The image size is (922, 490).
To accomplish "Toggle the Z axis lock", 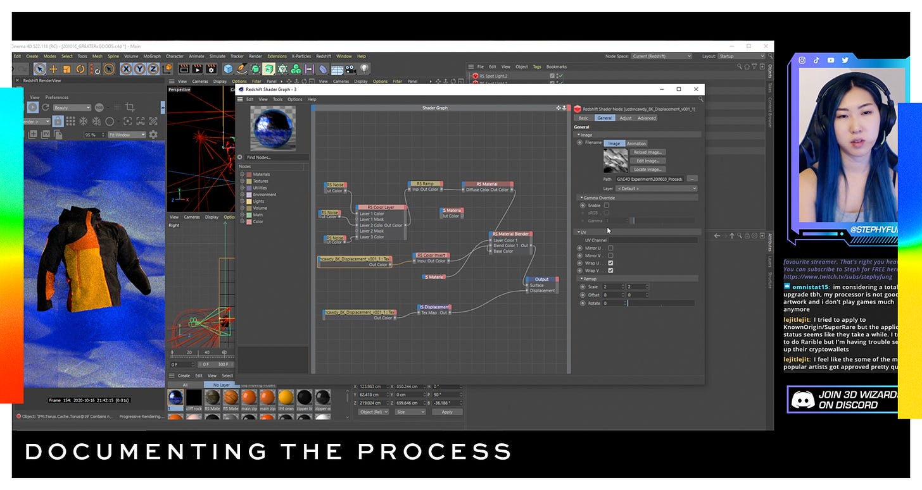I will point(153,69).
